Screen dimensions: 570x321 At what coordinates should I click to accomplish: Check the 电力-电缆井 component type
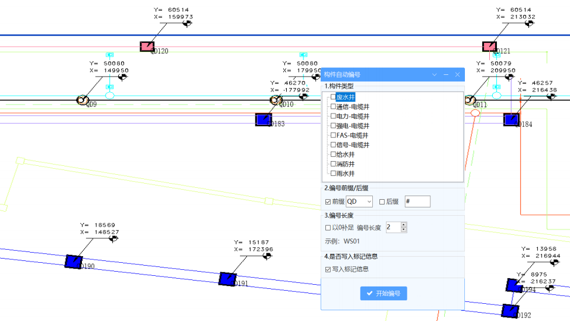(333, 116)
